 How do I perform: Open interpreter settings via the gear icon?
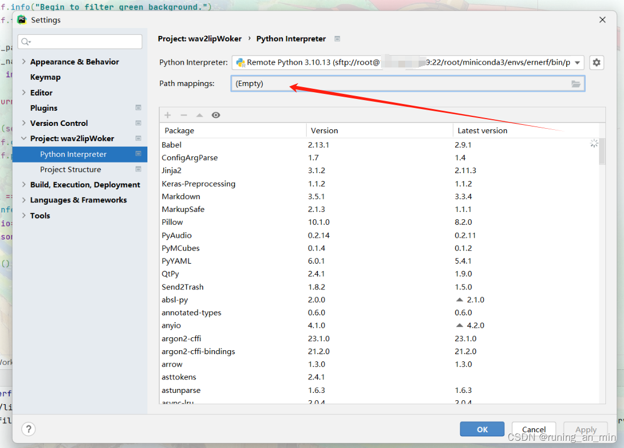(596, 62)
